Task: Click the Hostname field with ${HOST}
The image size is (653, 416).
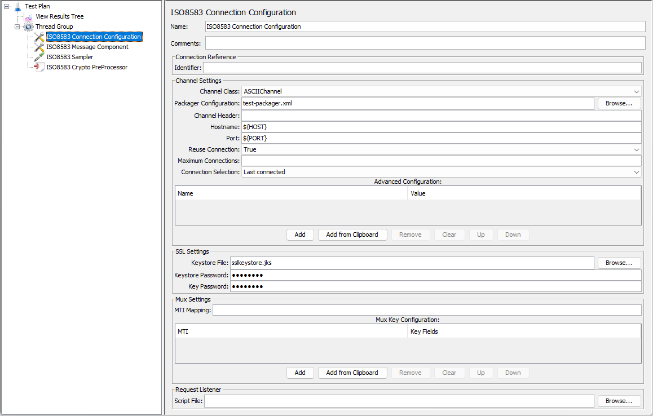Action: [x=442, y=127]
